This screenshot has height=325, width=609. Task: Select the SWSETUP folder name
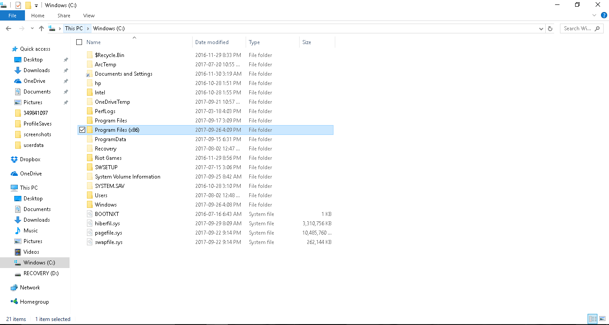tap(106, 167)
